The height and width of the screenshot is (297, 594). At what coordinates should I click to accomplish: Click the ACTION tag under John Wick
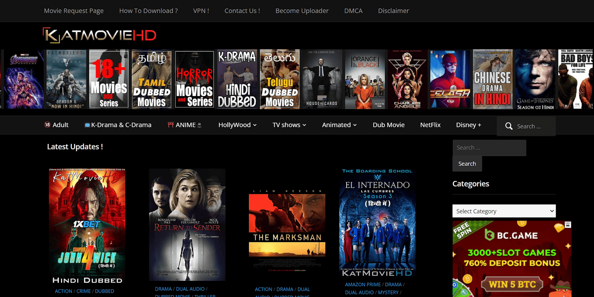tap(63, 291)
